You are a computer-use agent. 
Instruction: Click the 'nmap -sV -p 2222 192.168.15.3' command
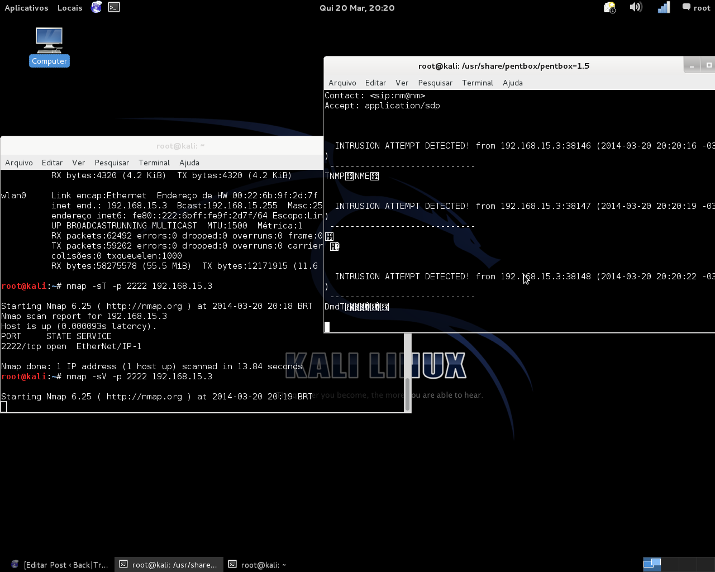[x=139, y=376]
